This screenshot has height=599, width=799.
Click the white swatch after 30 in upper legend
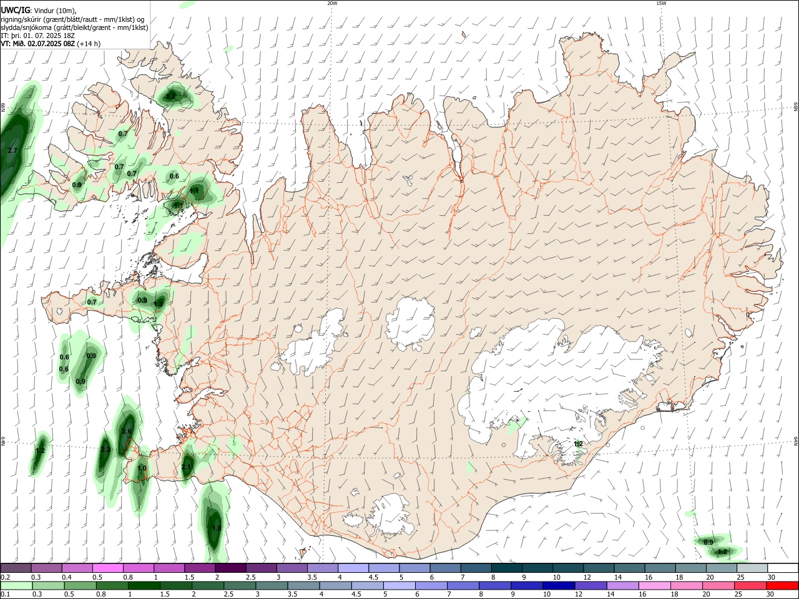click(783, 568)
